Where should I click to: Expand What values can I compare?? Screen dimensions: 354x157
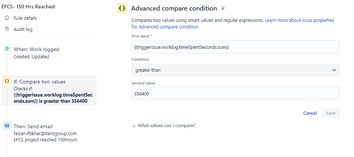click(x=166, y=126)
